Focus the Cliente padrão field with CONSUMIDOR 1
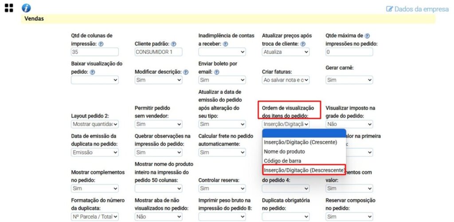Screen dimensions: 454x222 click(x=158, y=52)
